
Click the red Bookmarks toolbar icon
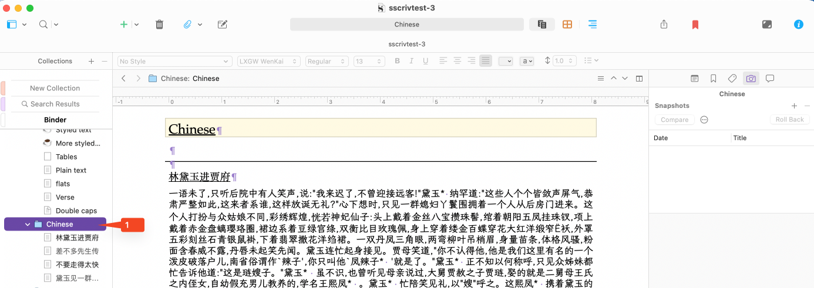[695, 25]
